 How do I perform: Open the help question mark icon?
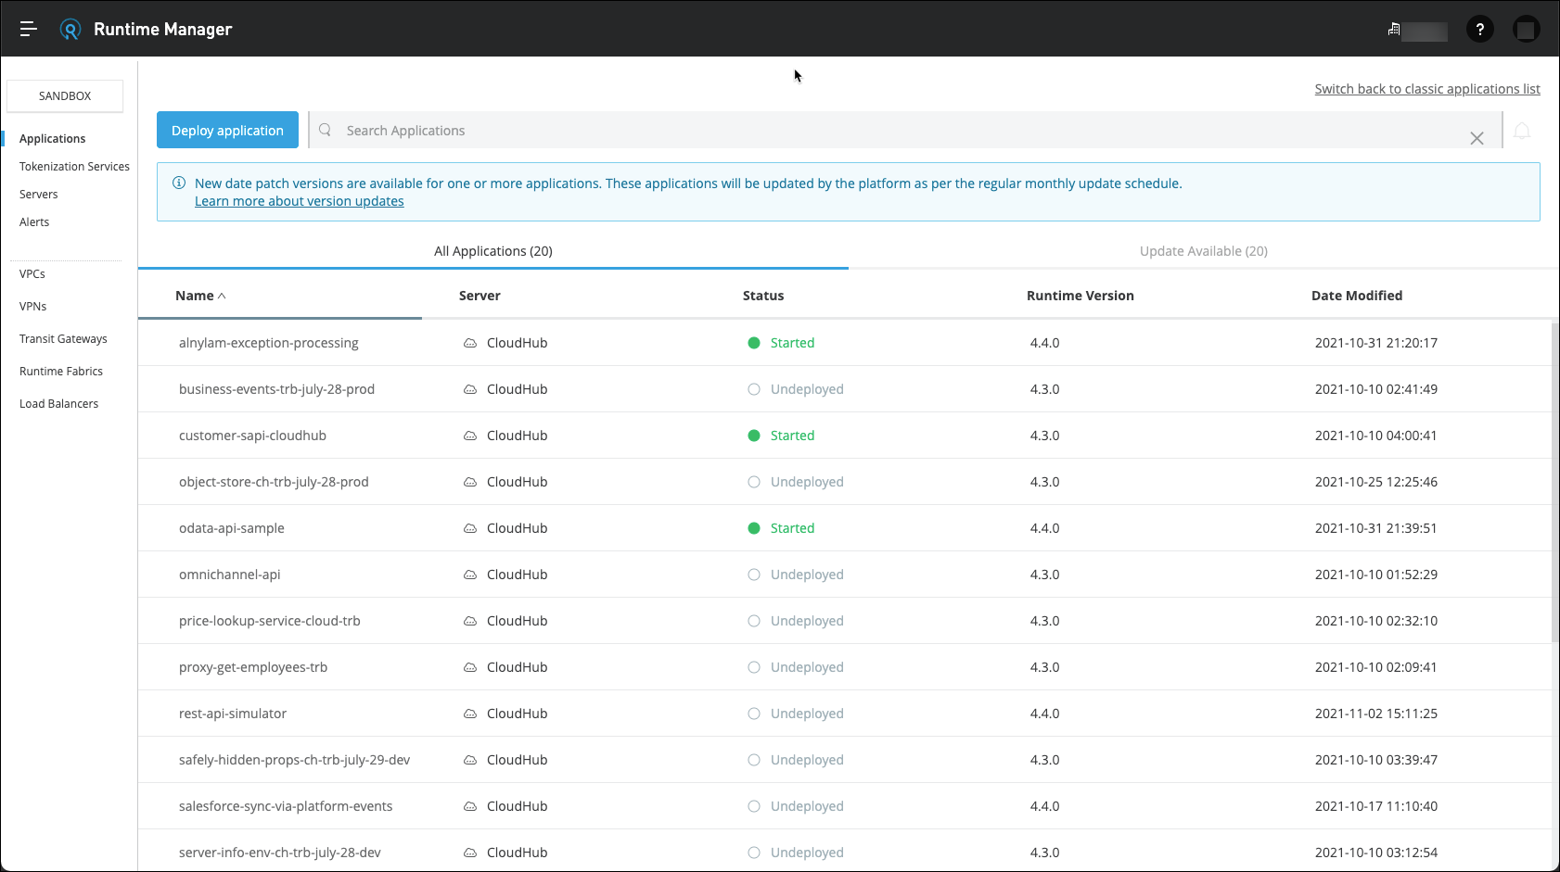click(x=1479, y=30)
